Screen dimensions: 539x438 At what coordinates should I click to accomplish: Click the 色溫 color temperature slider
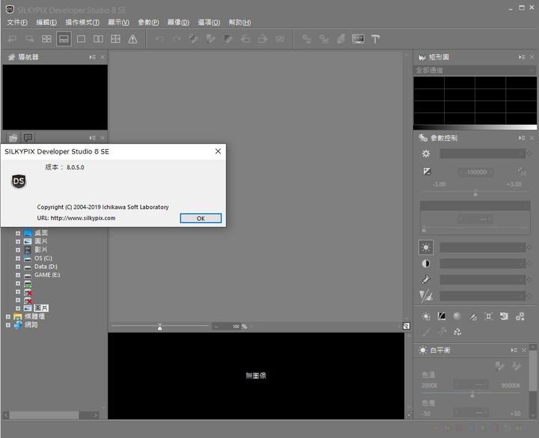472,394
